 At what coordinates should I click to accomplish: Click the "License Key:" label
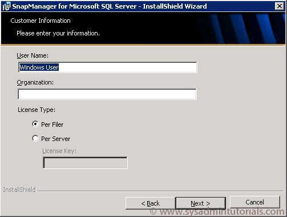[x=59, y=151]
